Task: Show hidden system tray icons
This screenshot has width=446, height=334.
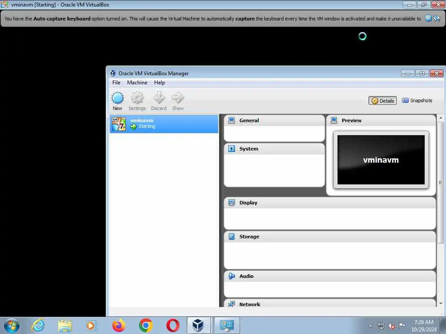Action: pos(370,326)
